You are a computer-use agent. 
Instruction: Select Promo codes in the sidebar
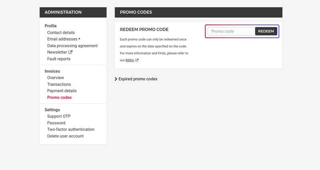pyautogui.click(x=59, y=98)
